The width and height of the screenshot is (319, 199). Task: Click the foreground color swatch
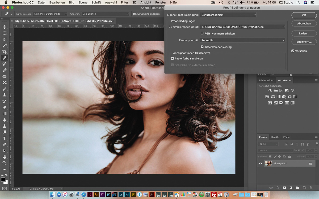point(3,180)
